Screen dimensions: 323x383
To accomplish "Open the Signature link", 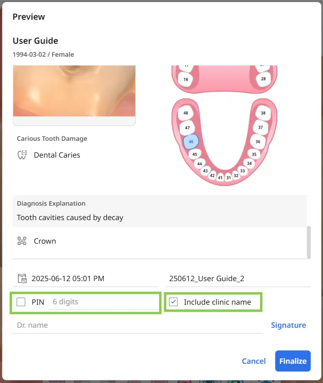I will (x=288, y=325).
